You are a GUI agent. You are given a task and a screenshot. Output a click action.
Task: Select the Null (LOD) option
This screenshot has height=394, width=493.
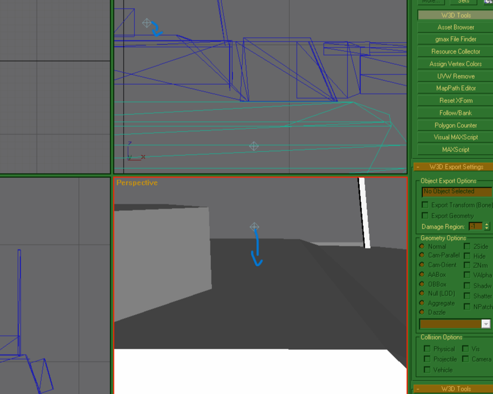coord(421,293)
